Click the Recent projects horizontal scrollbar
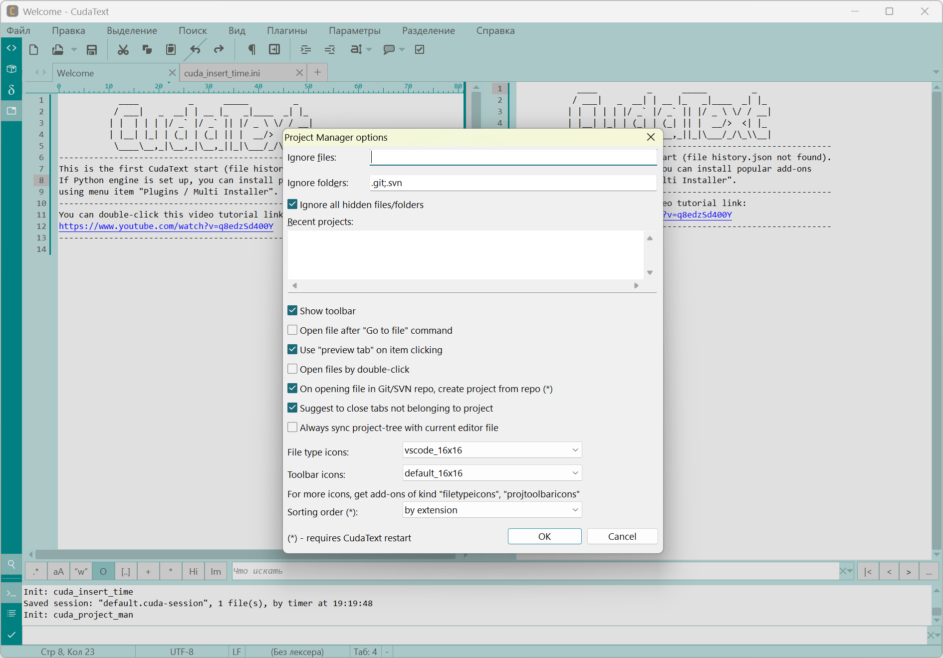Image resolution: width=943 pixels, height=658 pixels. 465,286
